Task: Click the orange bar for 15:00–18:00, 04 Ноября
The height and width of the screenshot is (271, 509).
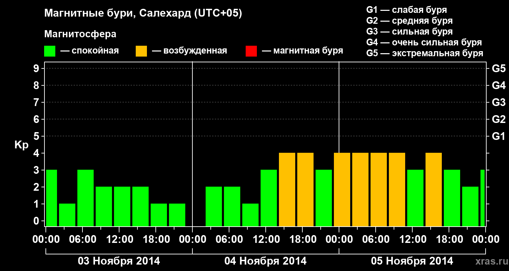Action: pos(287,189)
